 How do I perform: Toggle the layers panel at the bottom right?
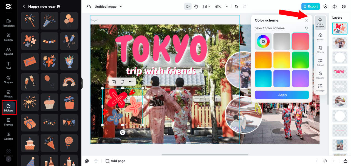coord(346,161)
